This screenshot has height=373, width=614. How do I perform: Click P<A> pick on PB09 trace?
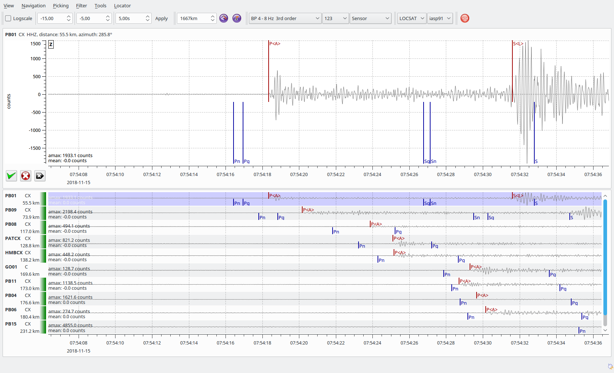[x=308, y=210]
